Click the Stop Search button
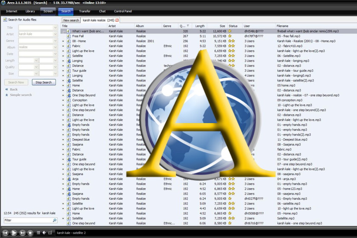357x238 pixels. tap(43, 82)
